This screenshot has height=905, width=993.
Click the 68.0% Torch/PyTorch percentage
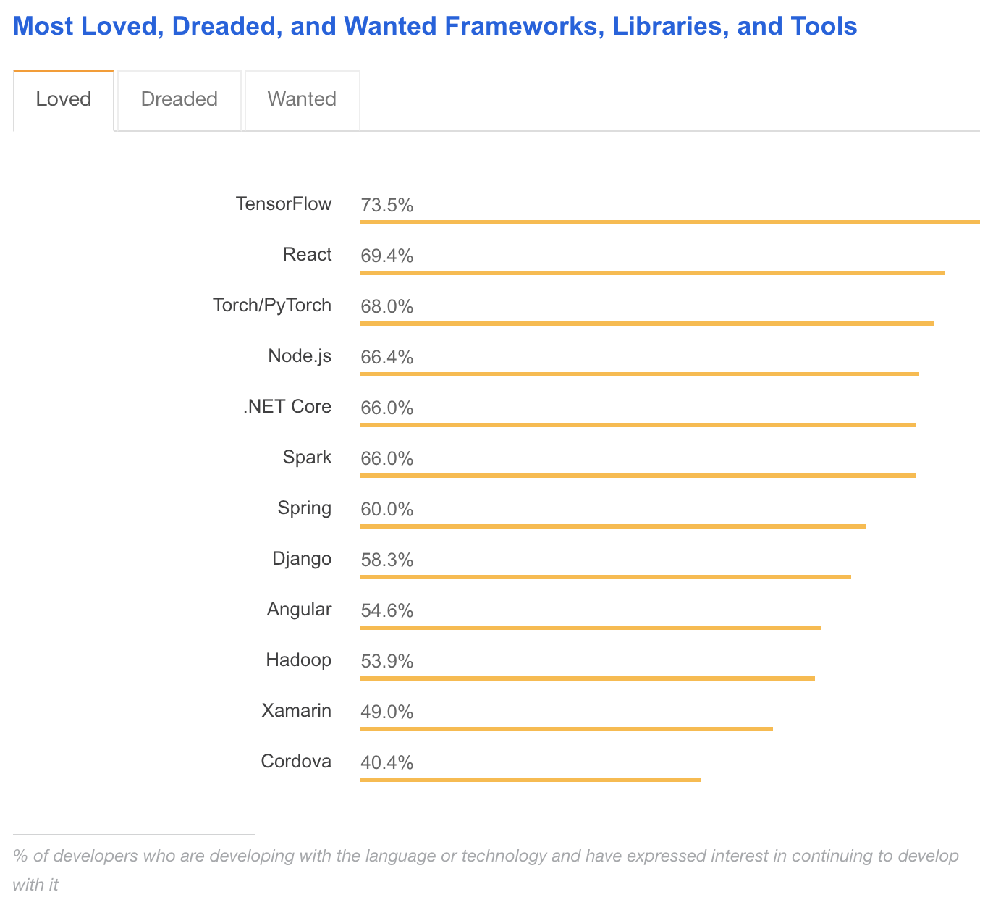click(387, 307)
